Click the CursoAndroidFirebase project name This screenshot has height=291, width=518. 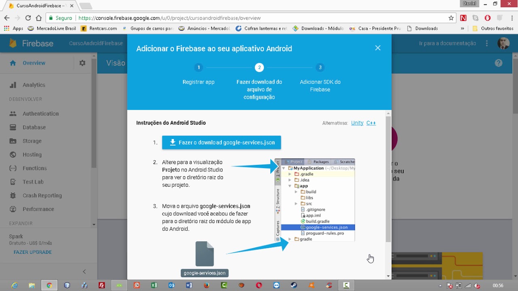pyautogui.click(x=96, y=43)
